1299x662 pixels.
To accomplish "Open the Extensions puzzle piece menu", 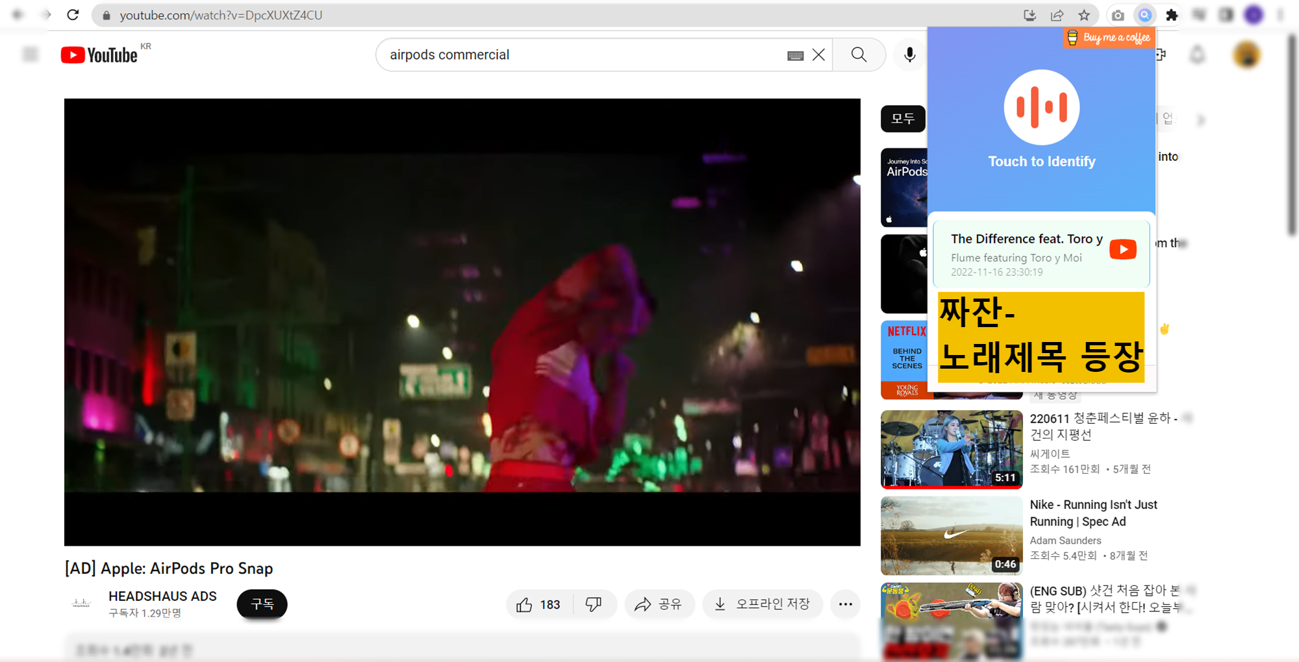I will pos(1172,16).
